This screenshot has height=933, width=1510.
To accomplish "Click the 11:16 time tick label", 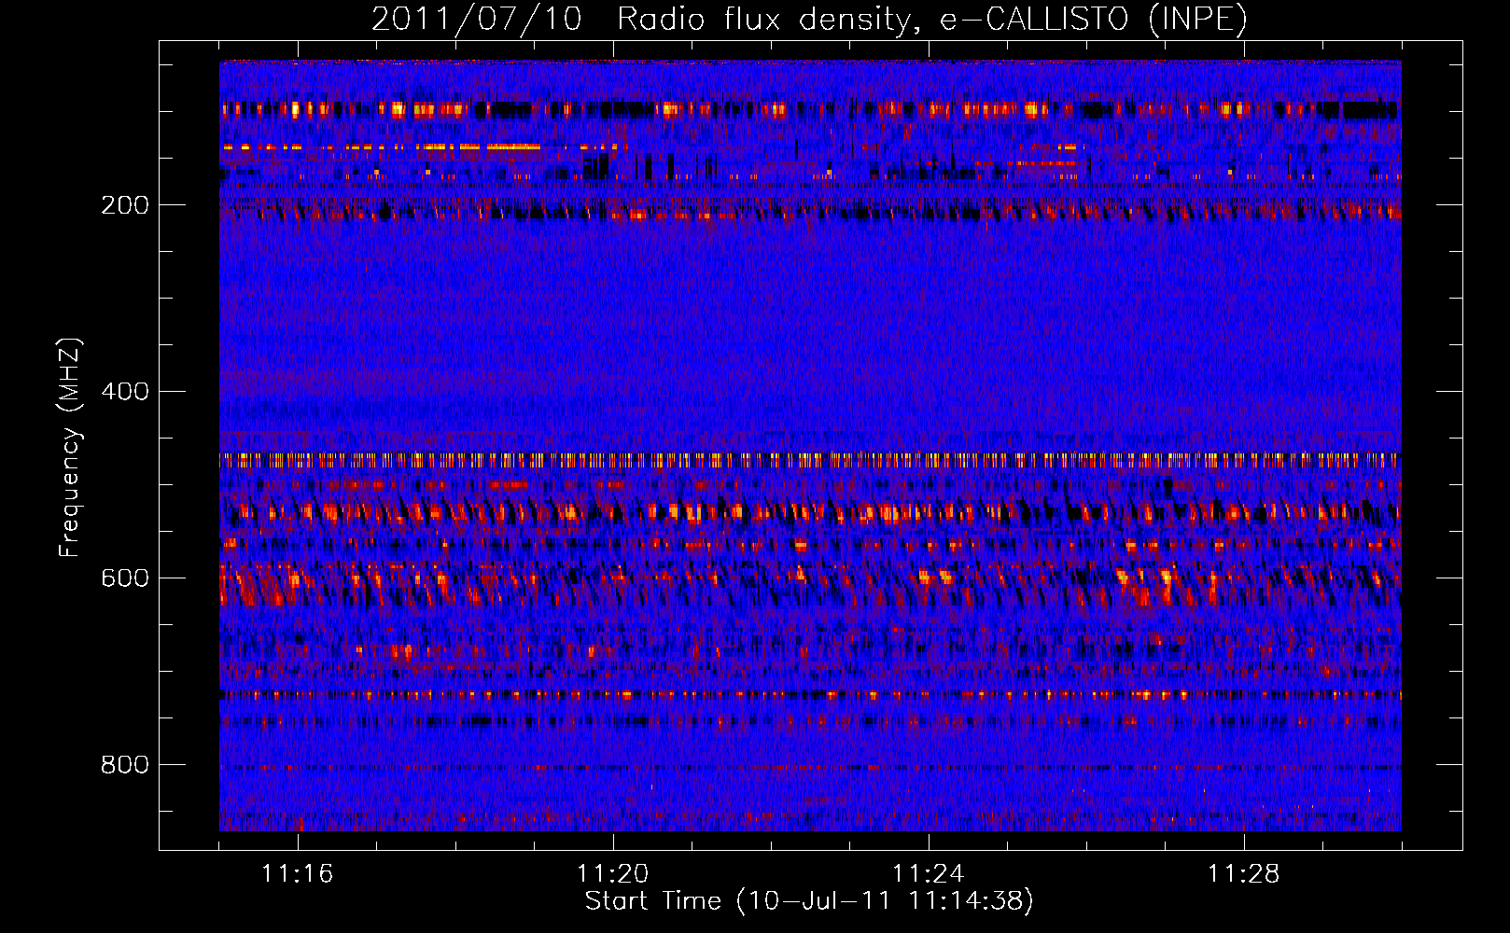I will 298,873.
